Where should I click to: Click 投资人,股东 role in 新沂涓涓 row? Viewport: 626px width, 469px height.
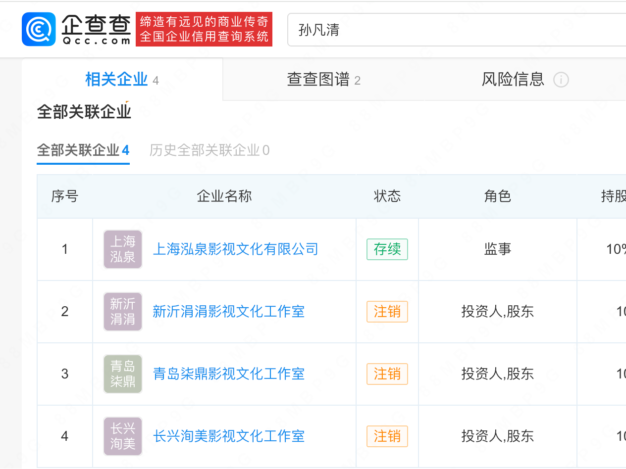click(x=498, y=312)
